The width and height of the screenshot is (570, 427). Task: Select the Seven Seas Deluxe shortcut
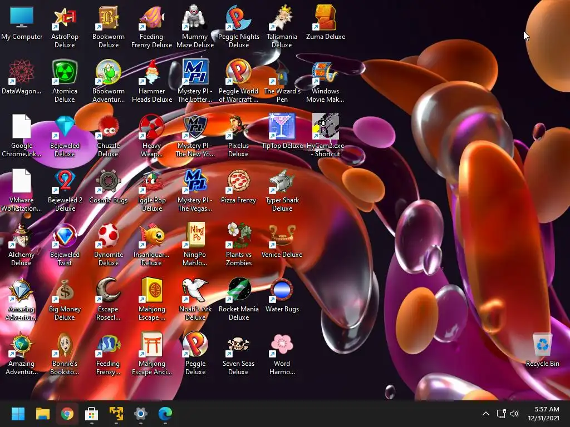coord(238,344)
